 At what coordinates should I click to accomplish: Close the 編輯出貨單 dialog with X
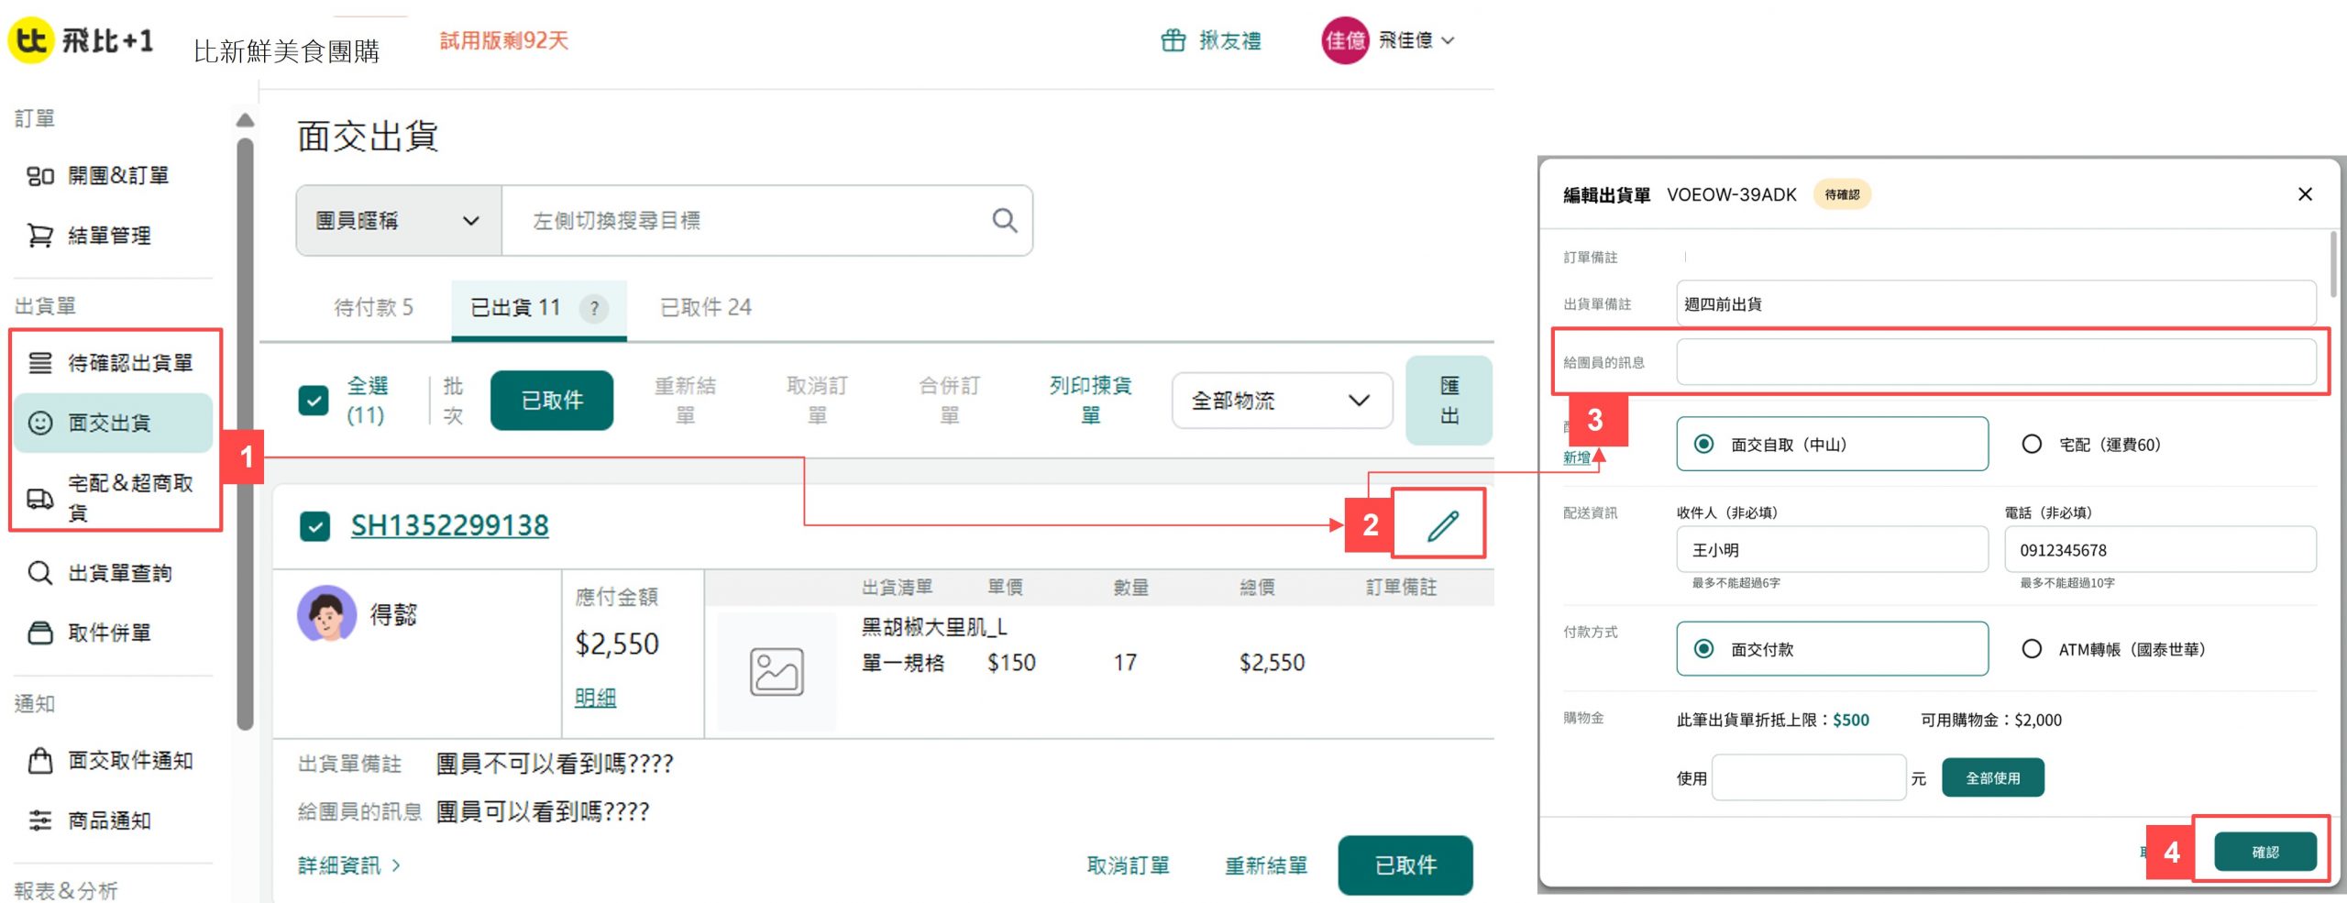[2305, 194]
